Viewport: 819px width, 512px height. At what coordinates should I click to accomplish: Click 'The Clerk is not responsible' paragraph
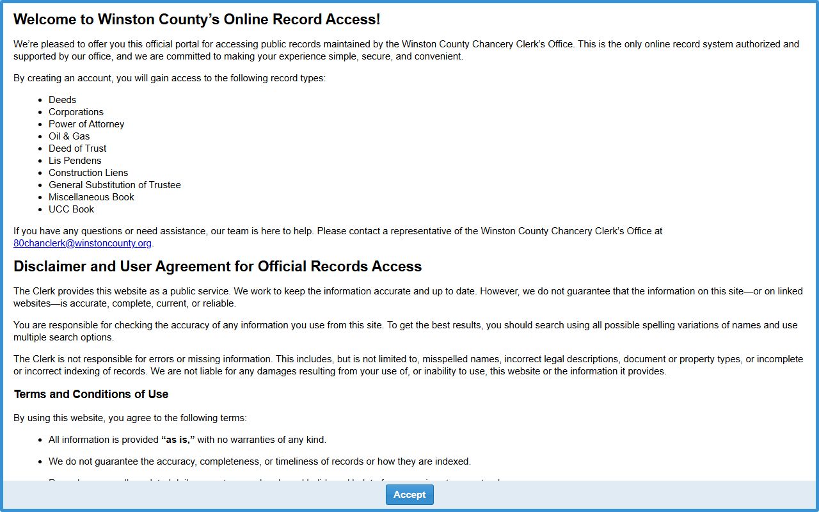(x=408, y=365)
